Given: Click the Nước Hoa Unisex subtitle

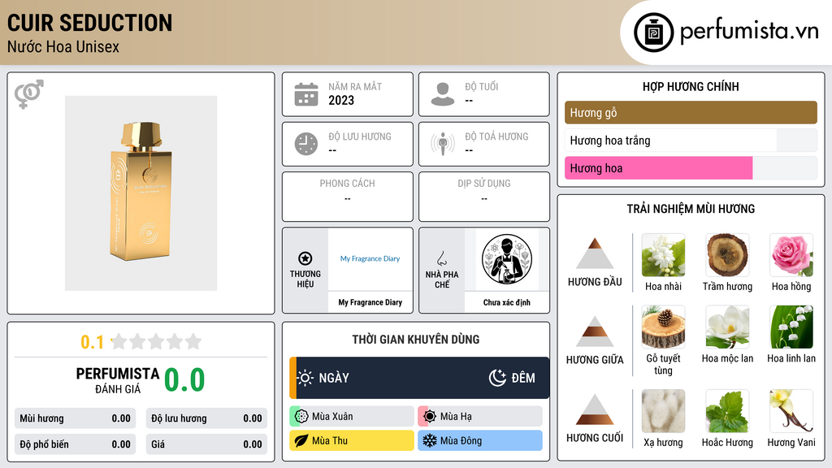Looking at the screenshot, I should coord(63,46).
